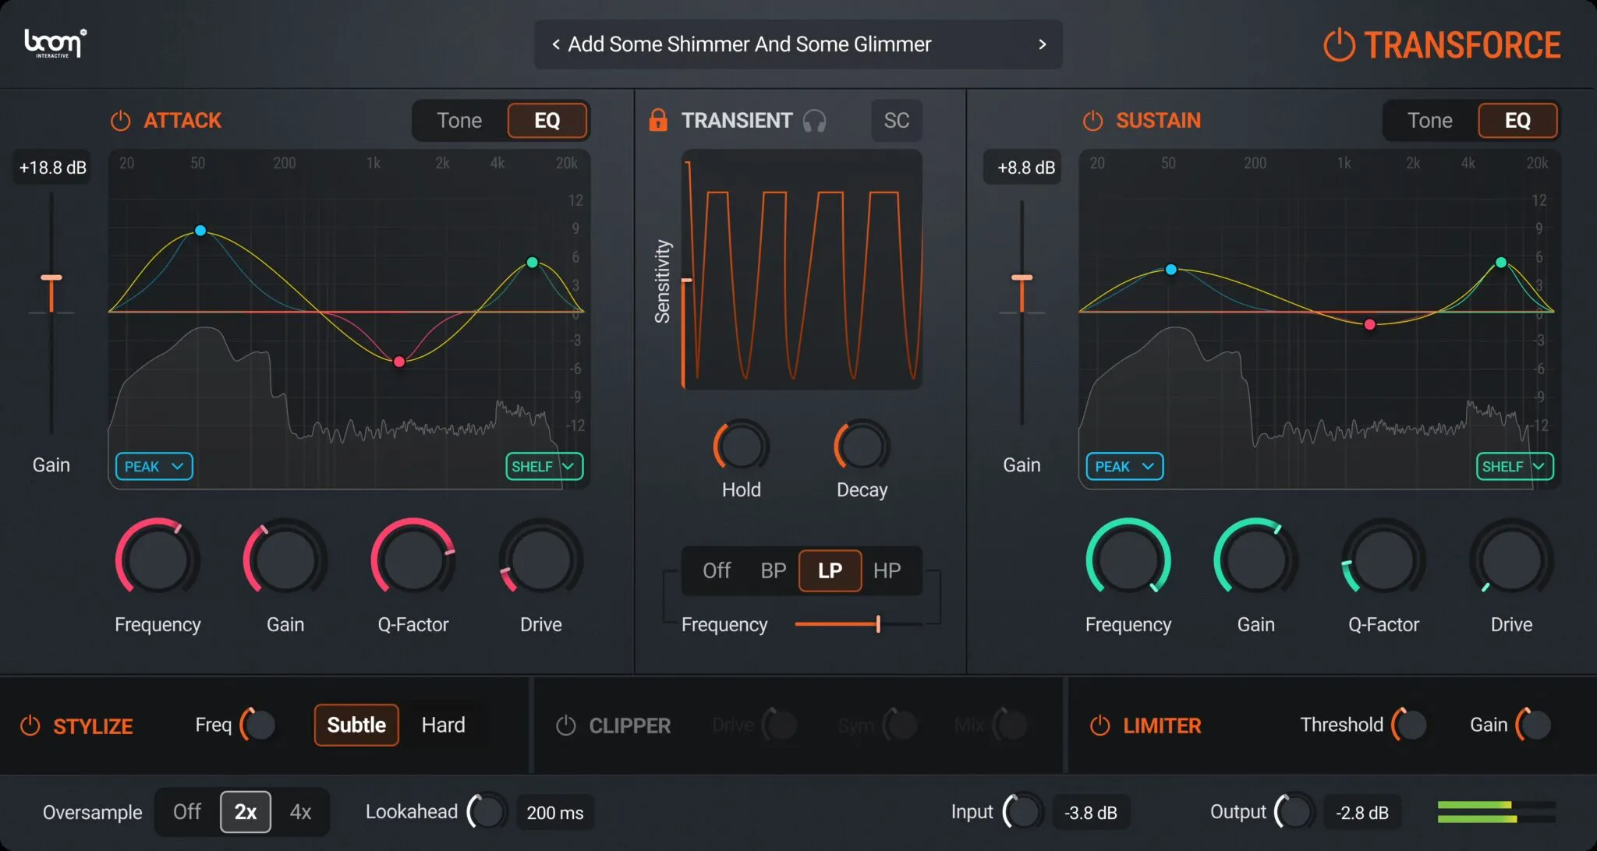Open the Attack SHELF filter type dropdown
Screen dimensions: 1597x851
544,466
